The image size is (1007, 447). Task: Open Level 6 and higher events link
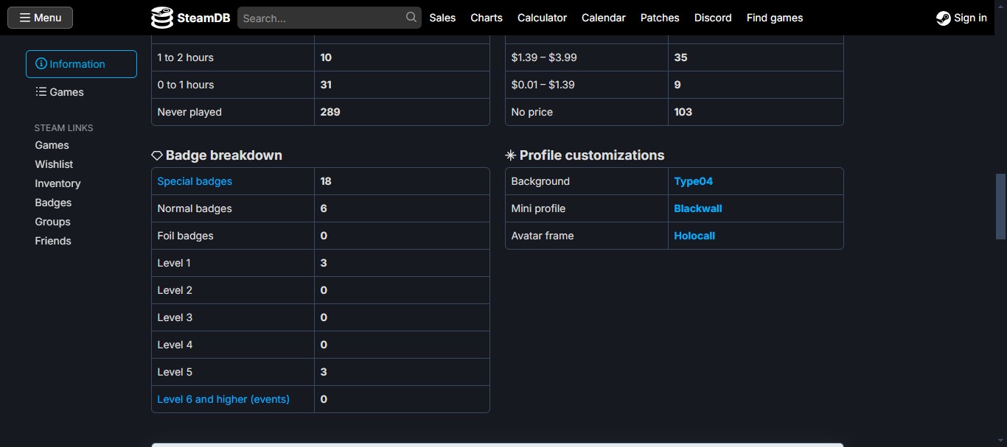[x=223, y=399]
